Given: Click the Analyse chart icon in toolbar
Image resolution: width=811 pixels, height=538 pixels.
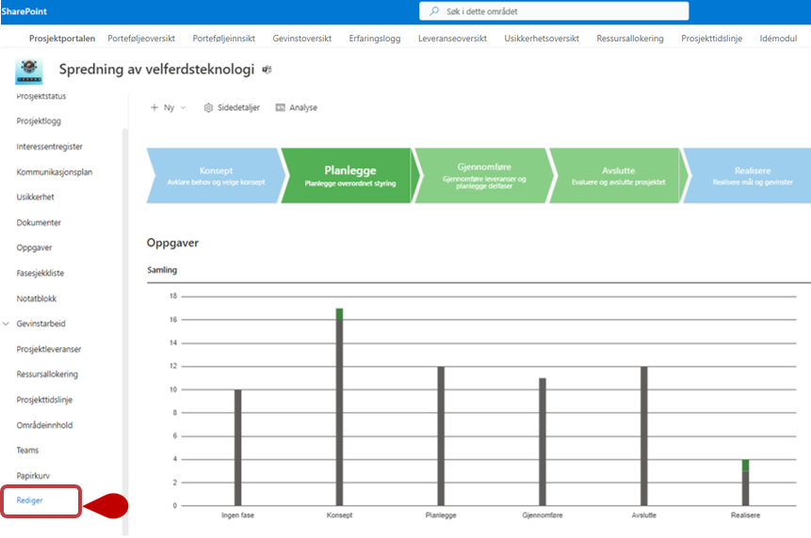Looking at the screenshot, I should tap(281, 108).
